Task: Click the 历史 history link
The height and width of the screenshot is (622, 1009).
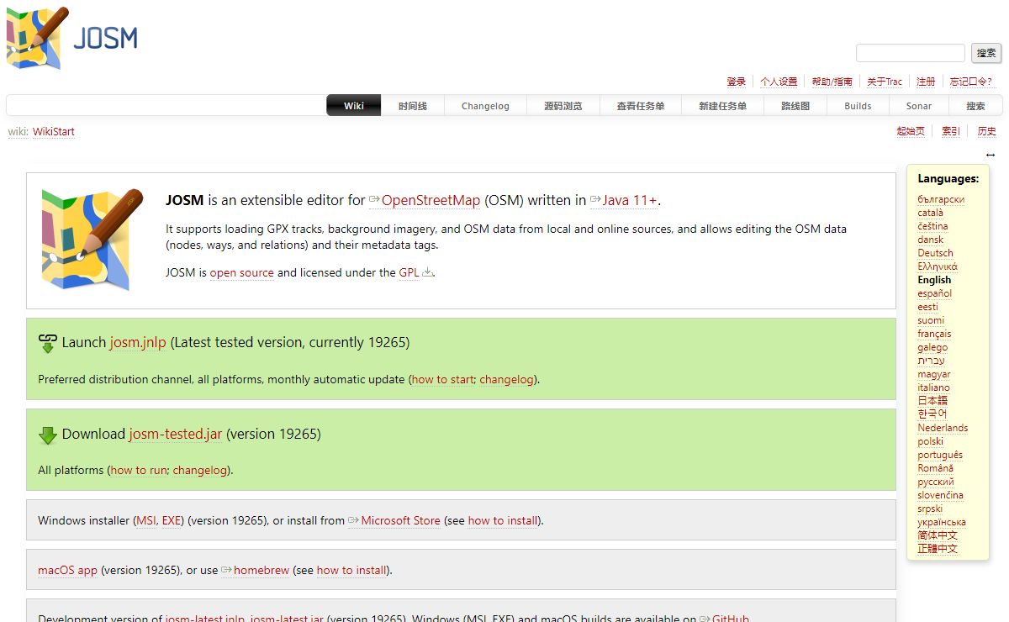Action: pyautogui.click(x=987, y=131)
